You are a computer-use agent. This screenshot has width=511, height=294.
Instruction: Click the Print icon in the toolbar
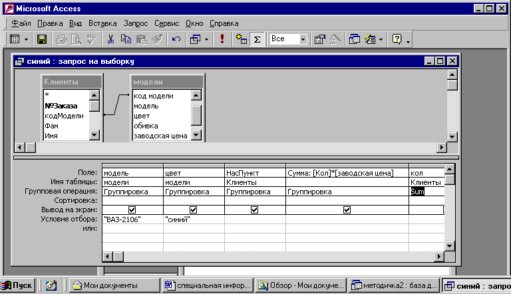pos(61,39)
